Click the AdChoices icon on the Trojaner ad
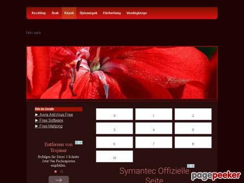Image resolution: width=244 pixels, height=183 pixels. (x=79, y=143)
